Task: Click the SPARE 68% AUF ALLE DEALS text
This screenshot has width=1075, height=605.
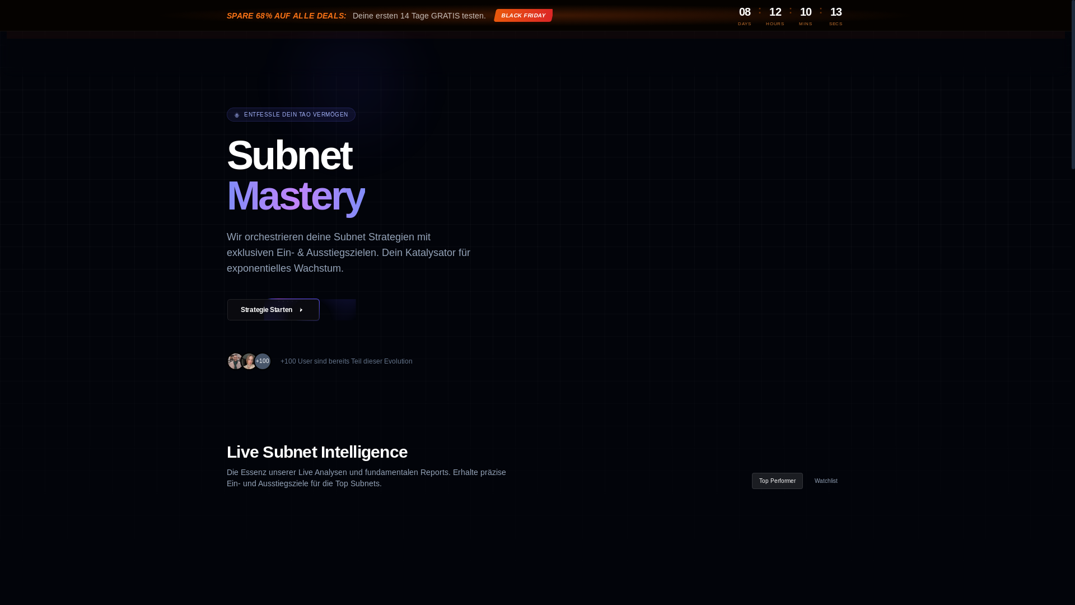Action: coord(287,16)
